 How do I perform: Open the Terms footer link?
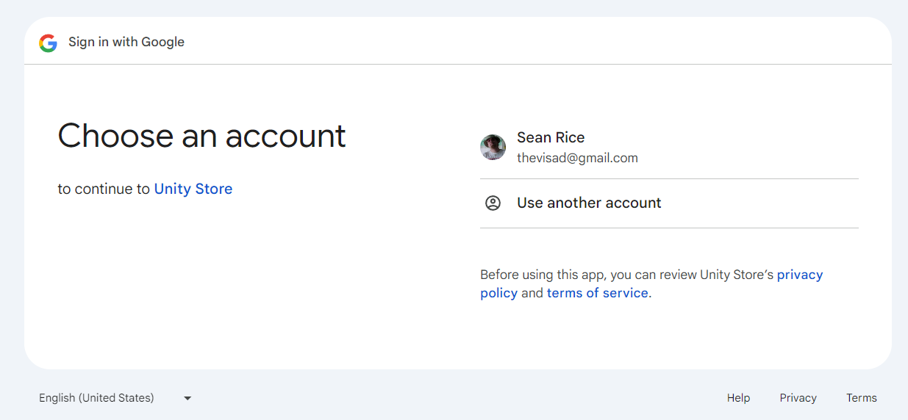[861, 398]
